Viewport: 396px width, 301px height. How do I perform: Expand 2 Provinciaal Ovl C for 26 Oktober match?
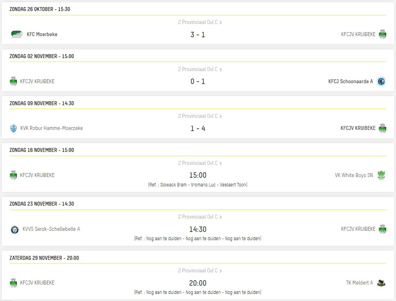200,22
